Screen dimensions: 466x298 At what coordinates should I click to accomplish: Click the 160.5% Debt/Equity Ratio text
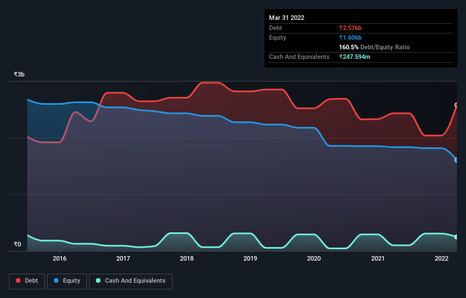(374, 47)
